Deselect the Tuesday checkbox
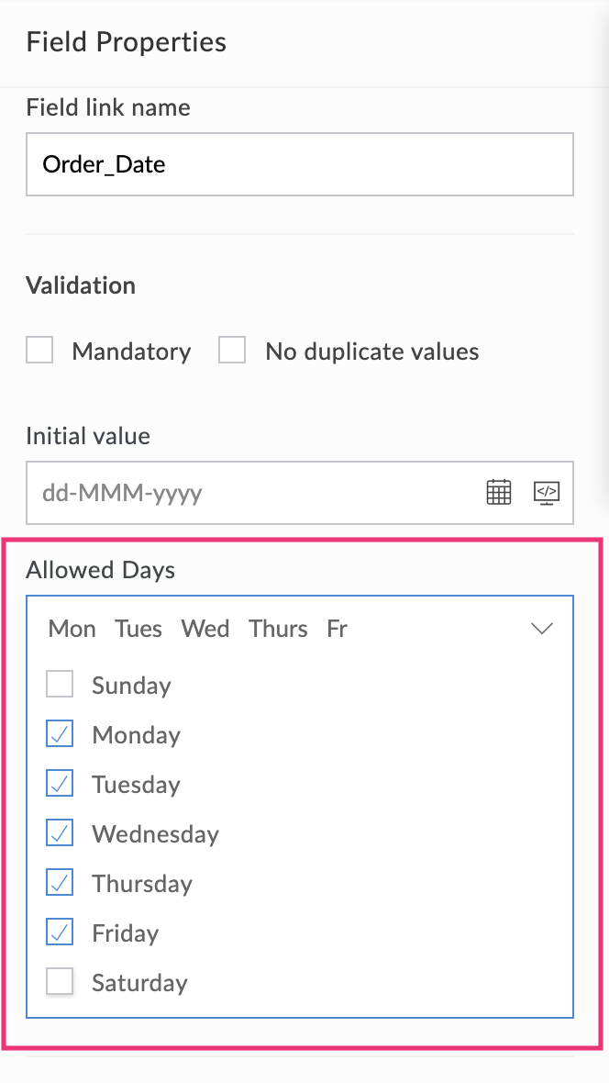 60,784
